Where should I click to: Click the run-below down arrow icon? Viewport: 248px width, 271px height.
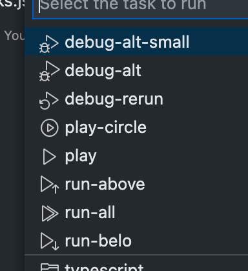pos(50,241)
